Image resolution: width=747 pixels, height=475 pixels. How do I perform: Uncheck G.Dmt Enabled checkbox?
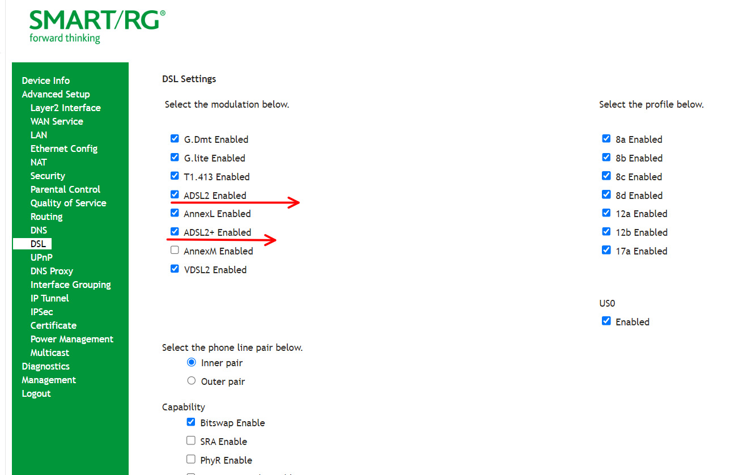[175, 138]
